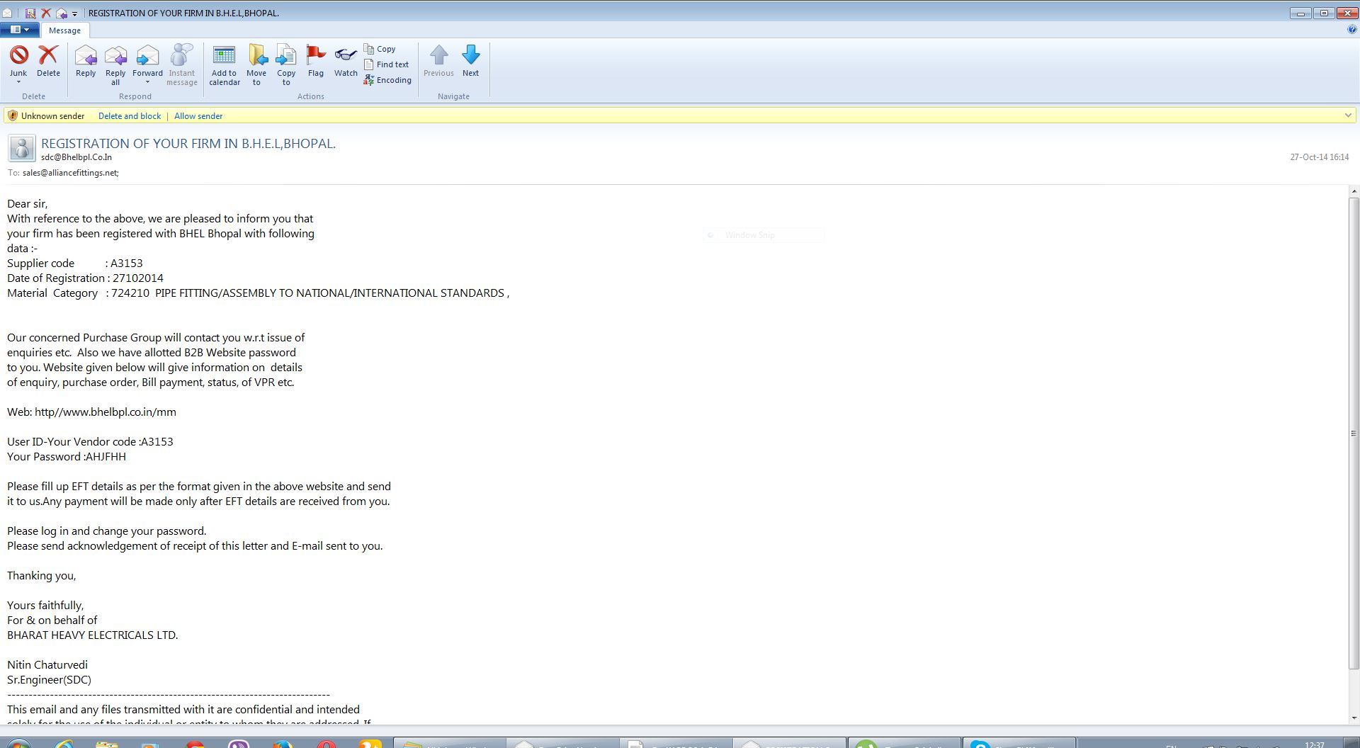Copy the selected text via ribbon
The image size is (1360, 748).
(x=380, y=49)
